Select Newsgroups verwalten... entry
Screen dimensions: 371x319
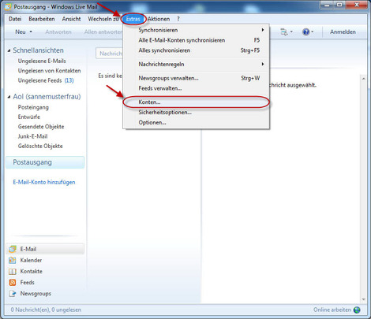click(x=197, y=78)
